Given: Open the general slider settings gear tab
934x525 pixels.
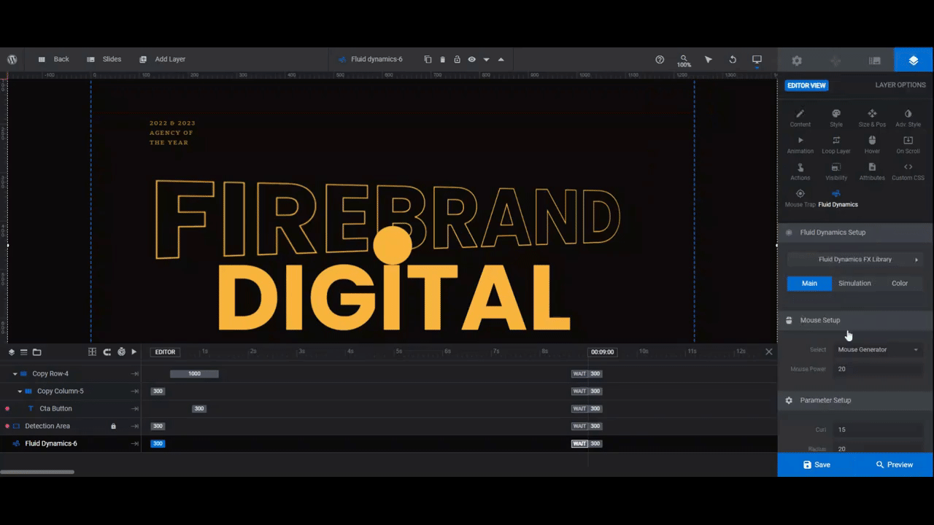Looking at the screenshot, I should pyautogui.click(x=797, y=61).
